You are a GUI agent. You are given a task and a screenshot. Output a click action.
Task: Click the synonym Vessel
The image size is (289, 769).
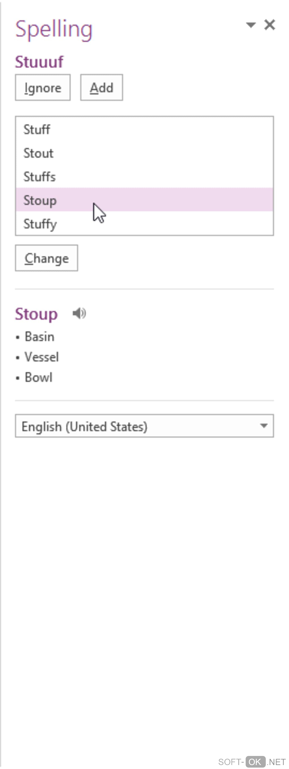(42, 357)
